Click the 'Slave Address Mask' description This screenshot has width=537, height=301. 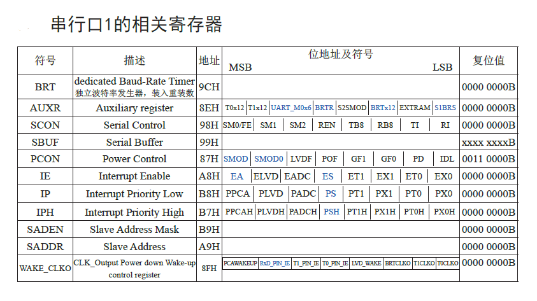[134, 230]
